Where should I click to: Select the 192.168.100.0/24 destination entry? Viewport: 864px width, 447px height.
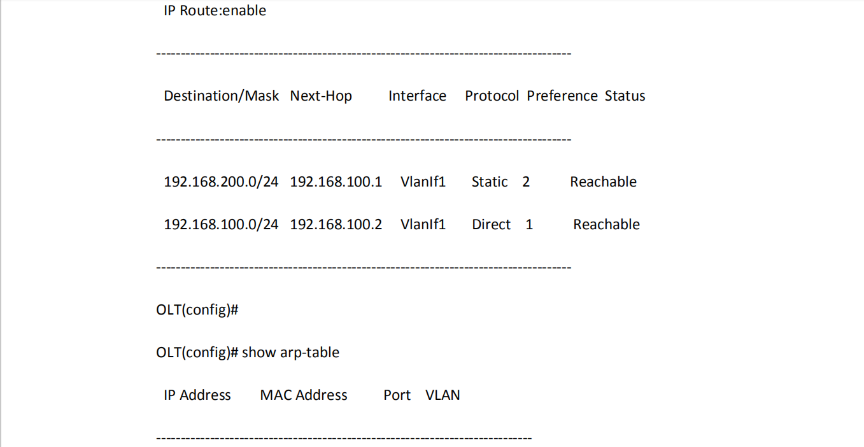pyautogui.click(x=221, y=225)
